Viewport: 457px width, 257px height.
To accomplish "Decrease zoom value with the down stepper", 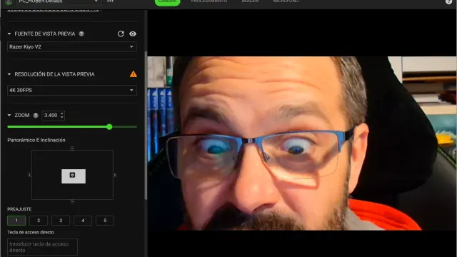I will coord(62,117).
